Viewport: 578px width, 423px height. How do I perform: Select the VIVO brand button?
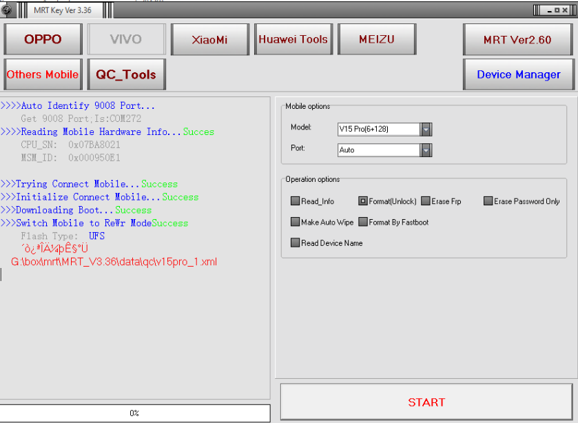click(x=127, y=39)
